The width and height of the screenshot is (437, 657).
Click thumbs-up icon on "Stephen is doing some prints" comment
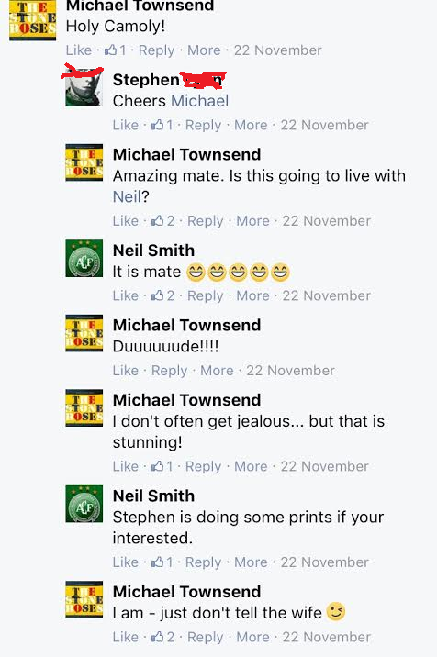(x=158, y=562)
